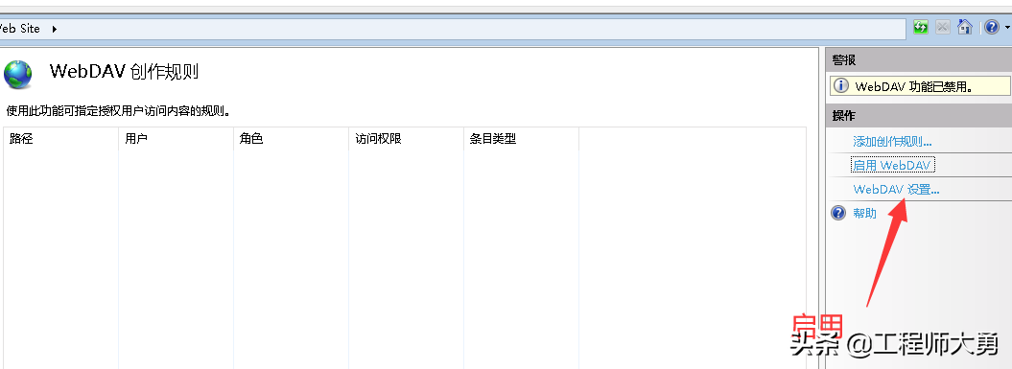Click the 'WebDAV 创作规则' page title

coord(124,71)
